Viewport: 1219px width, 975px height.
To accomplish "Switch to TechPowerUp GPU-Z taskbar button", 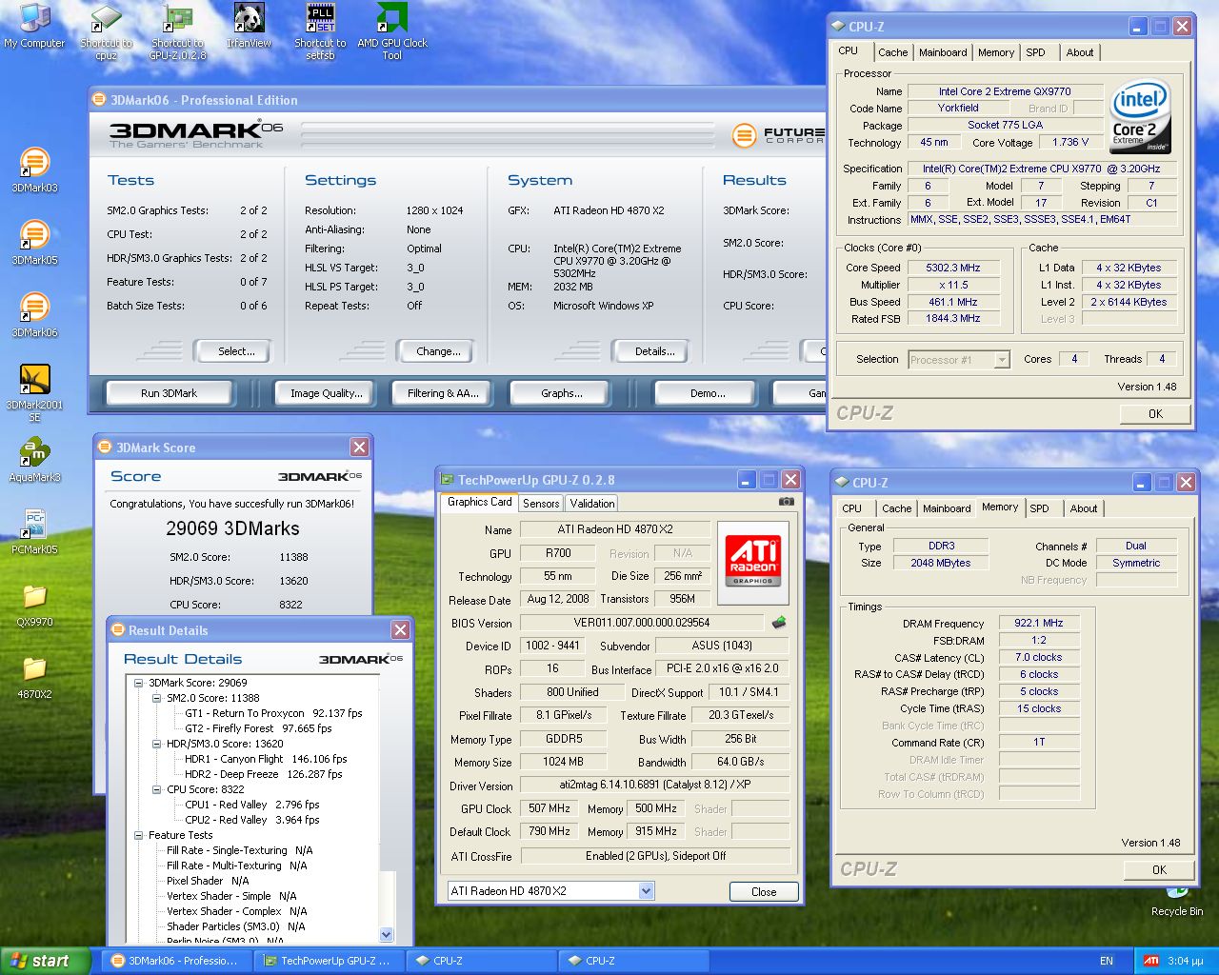I will tap(329, 961).
